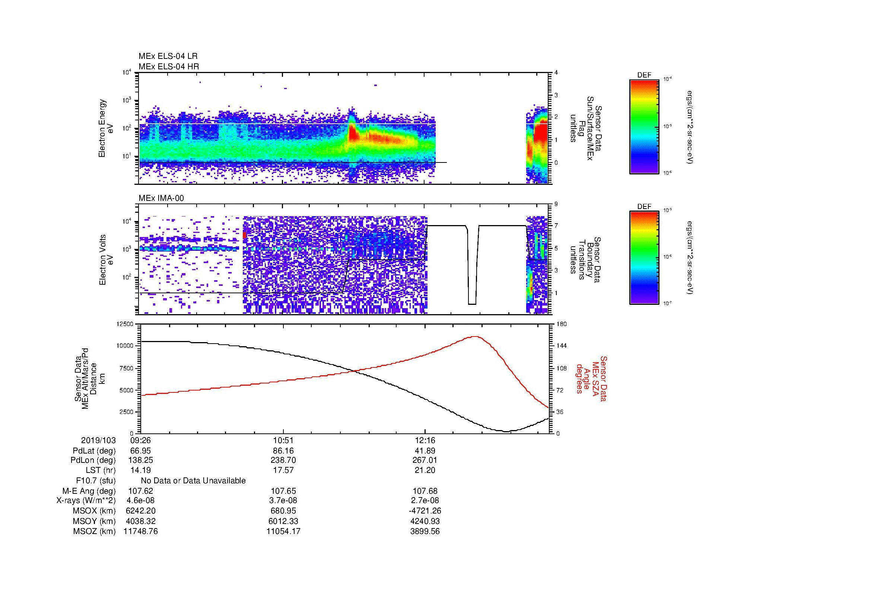Click the MSOZ value 3899.56
The image size is (871, 616).
tap(425, 532)
